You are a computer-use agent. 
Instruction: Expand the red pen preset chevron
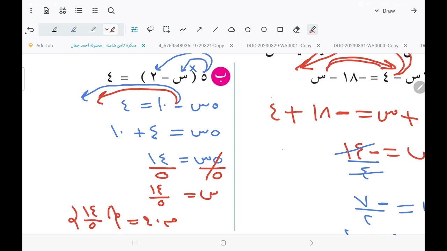point(107,30)
